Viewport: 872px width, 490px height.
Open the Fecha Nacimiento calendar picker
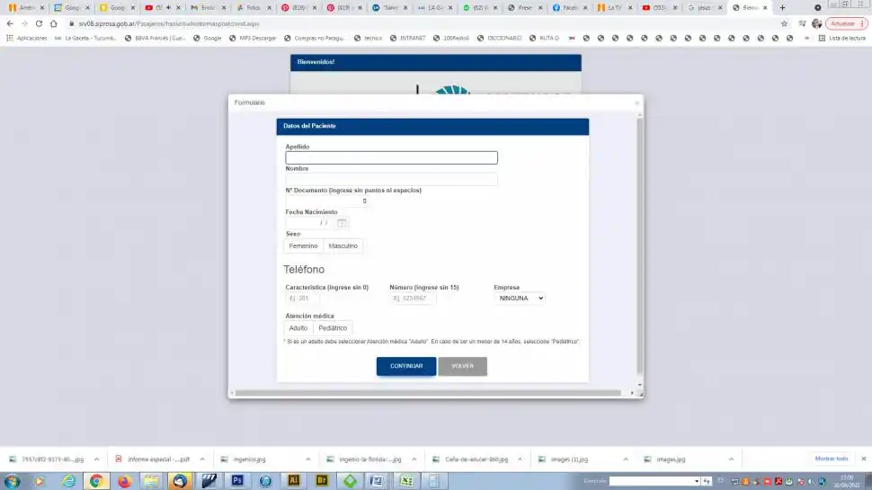pos(342,223)
